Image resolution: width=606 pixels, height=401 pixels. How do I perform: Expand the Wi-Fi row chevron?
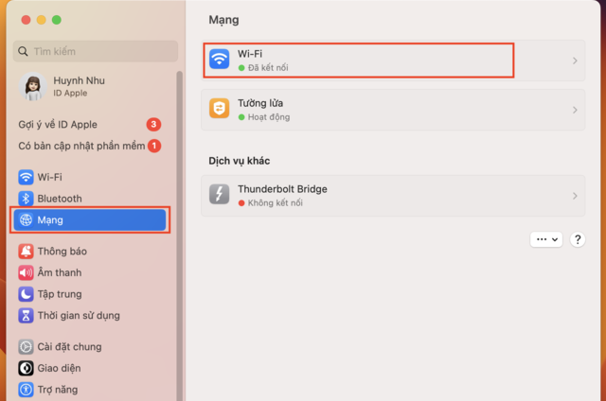click(575, 61)
